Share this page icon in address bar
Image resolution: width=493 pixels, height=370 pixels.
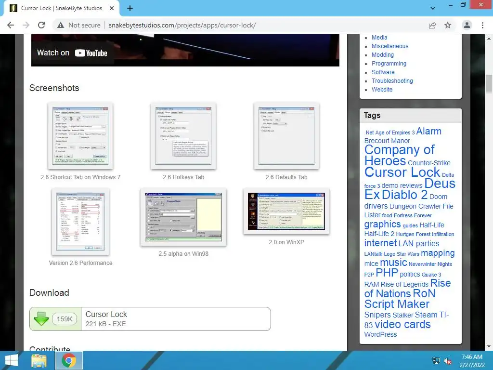point(432,25)
